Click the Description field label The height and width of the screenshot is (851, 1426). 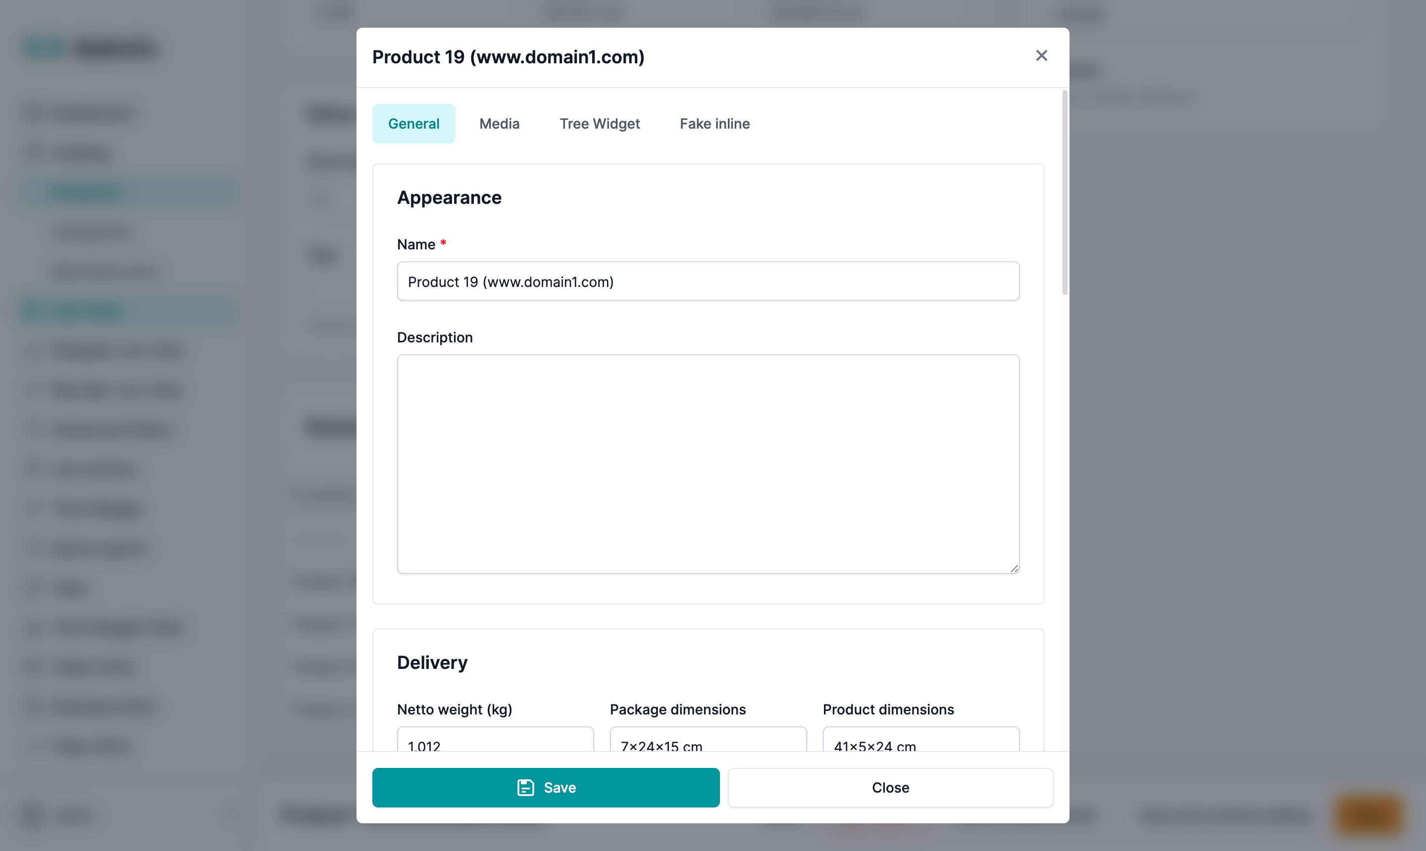[434, 337]
